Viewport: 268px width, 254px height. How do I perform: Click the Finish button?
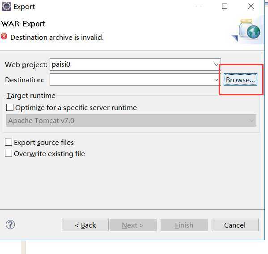pos(184,225)
